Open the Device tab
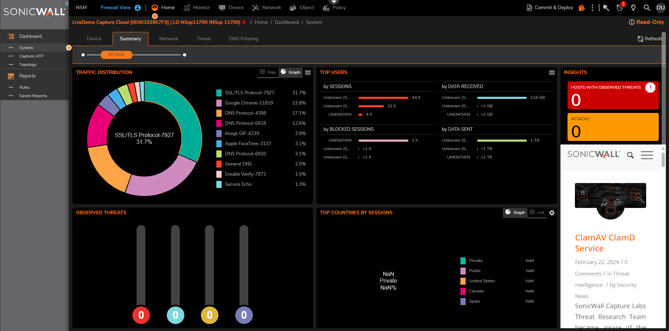The height and width of the screenshot is (331, 669). pos(94,39)
